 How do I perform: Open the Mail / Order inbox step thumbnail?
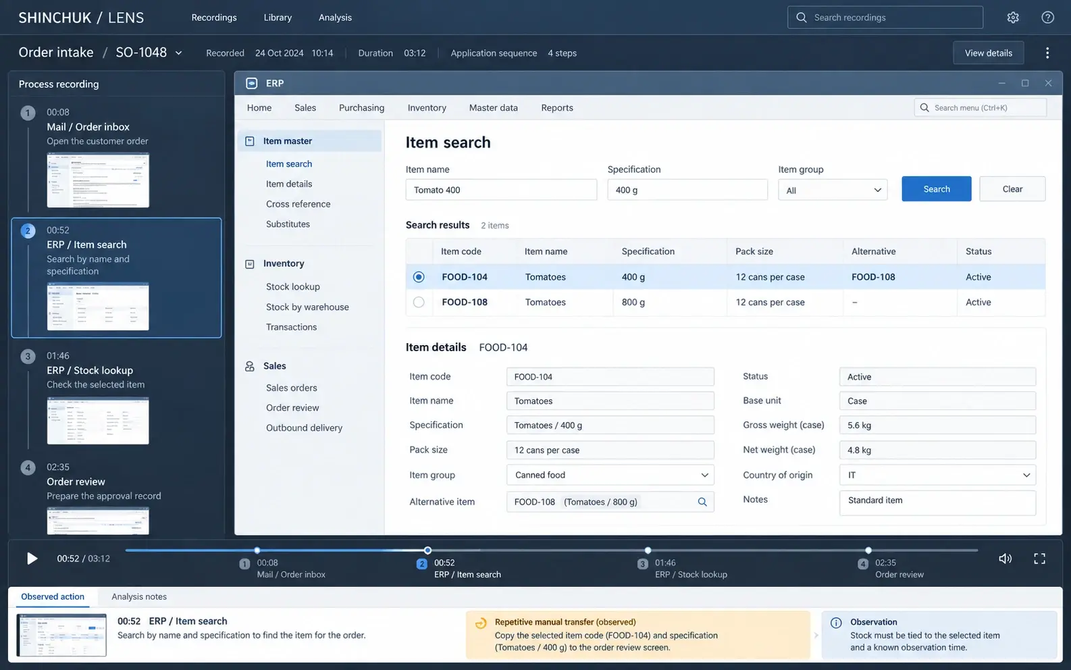click(x=98, y=180)
